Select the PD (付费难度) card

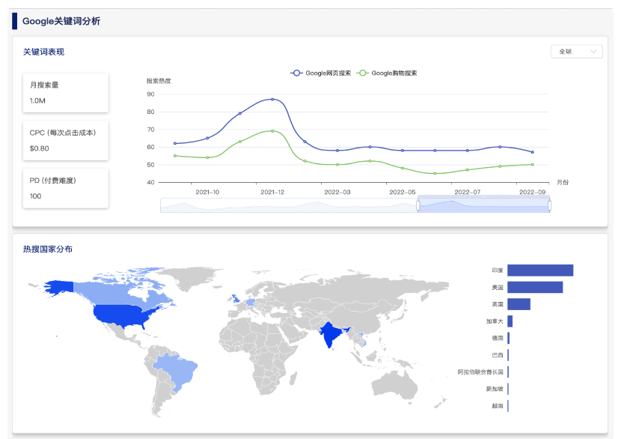click(66, 188)
